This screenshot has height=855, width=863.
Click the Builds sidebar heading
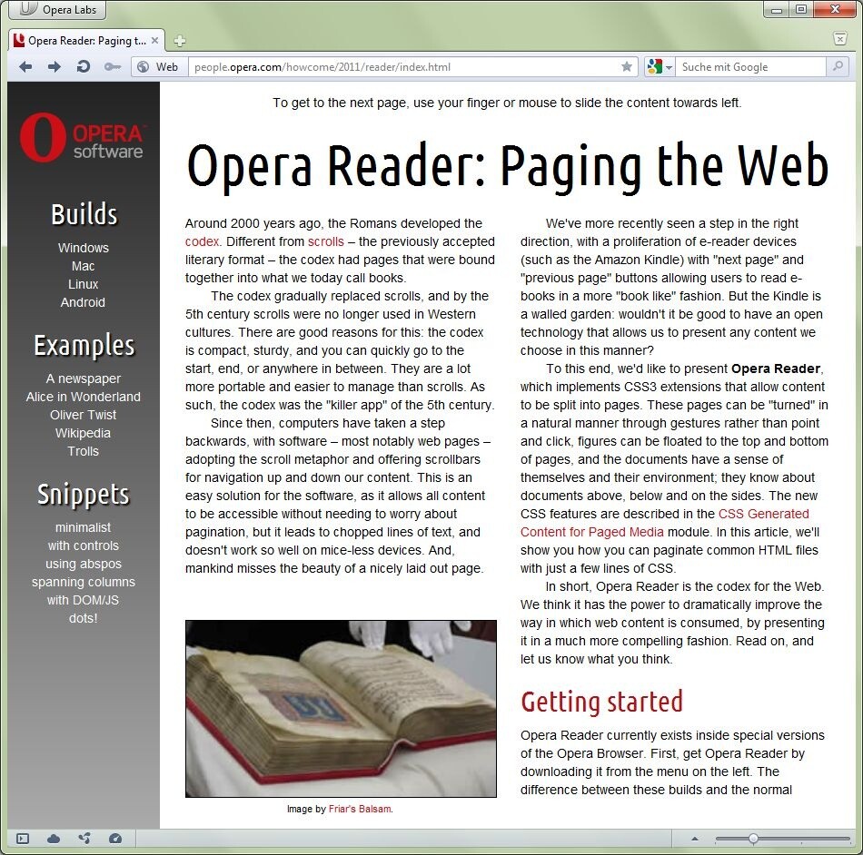click(x=84, y=214)
